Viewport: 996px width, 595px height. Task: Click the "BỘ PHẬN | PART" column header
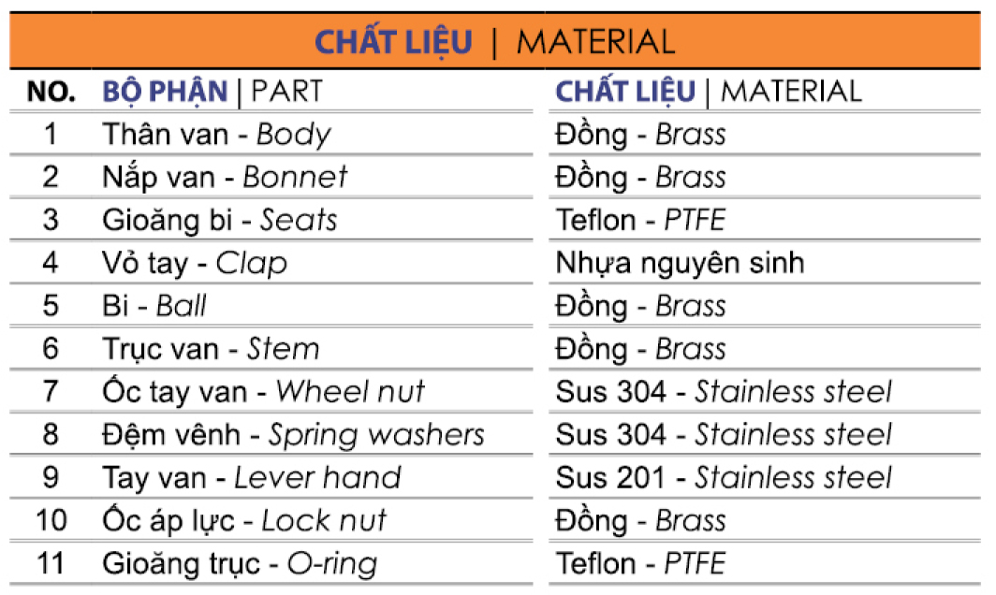pyautogui.click(x=212, y=91)
